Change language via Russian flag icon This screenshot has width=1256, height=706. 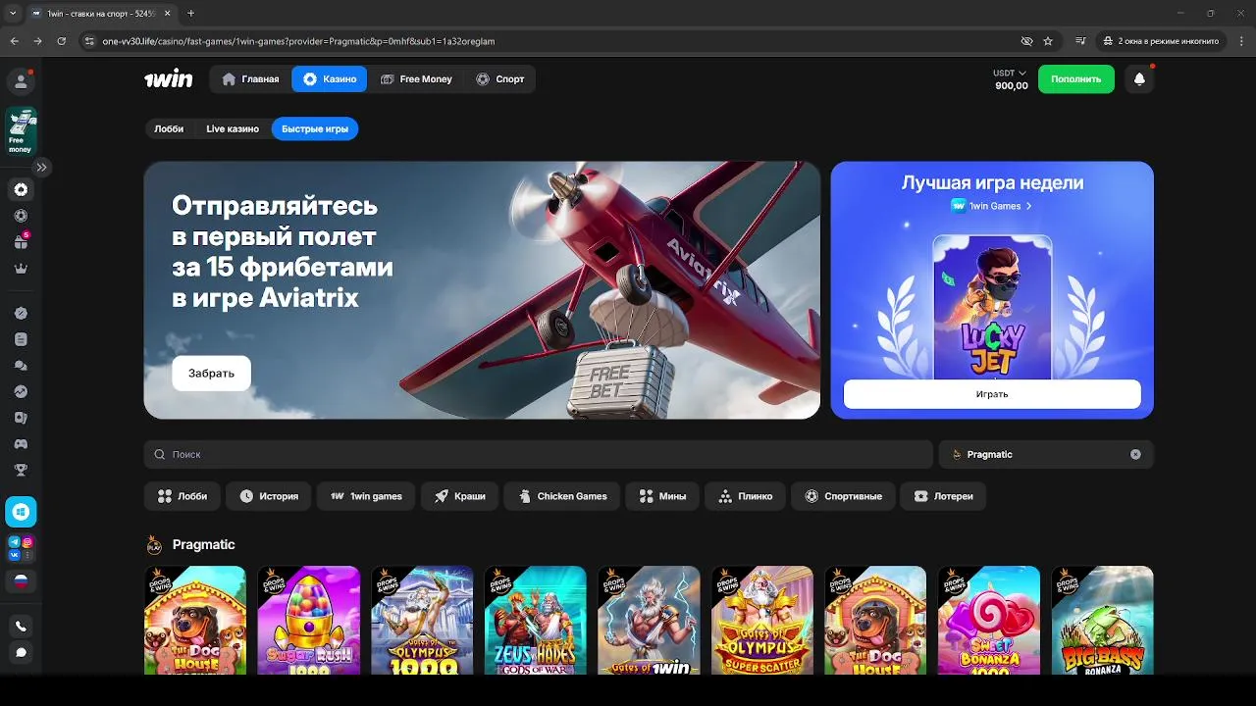pos(21,581)
